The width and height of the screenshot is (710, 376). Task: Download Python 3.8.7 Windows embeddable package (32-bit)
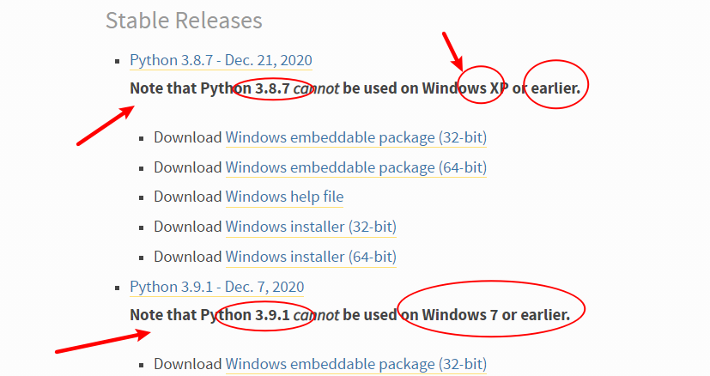pyautogui.click(x=356, y=137)
